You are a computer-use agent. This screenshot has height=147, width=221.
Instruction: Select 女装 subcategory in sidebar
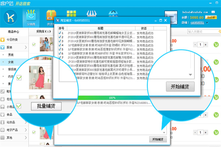click(11, 62)
